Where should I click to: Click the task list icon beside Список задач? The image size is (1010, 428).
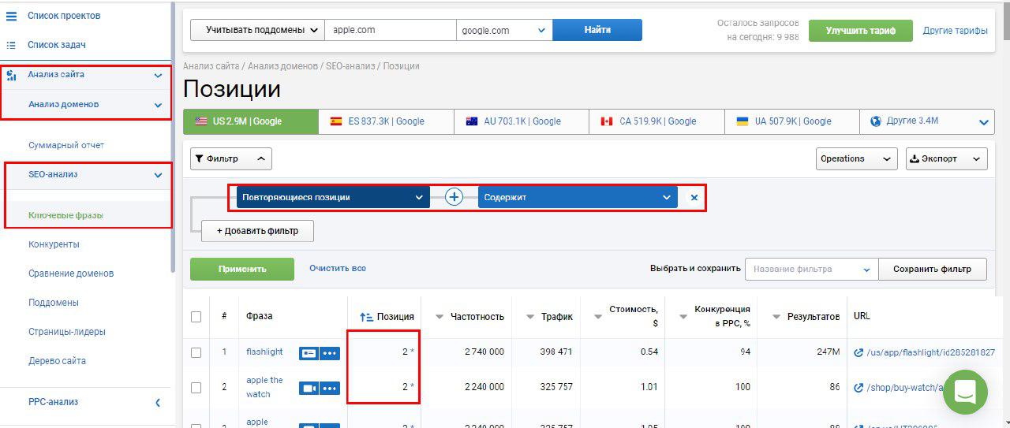(11, 45)
